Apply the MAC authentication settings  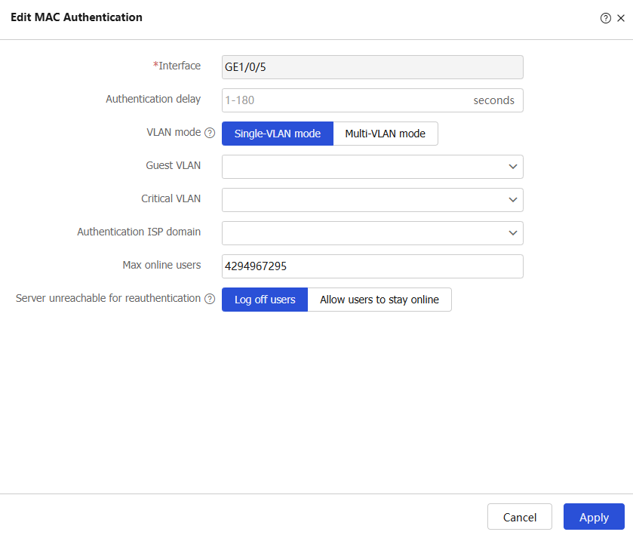(x=594, y=516)
